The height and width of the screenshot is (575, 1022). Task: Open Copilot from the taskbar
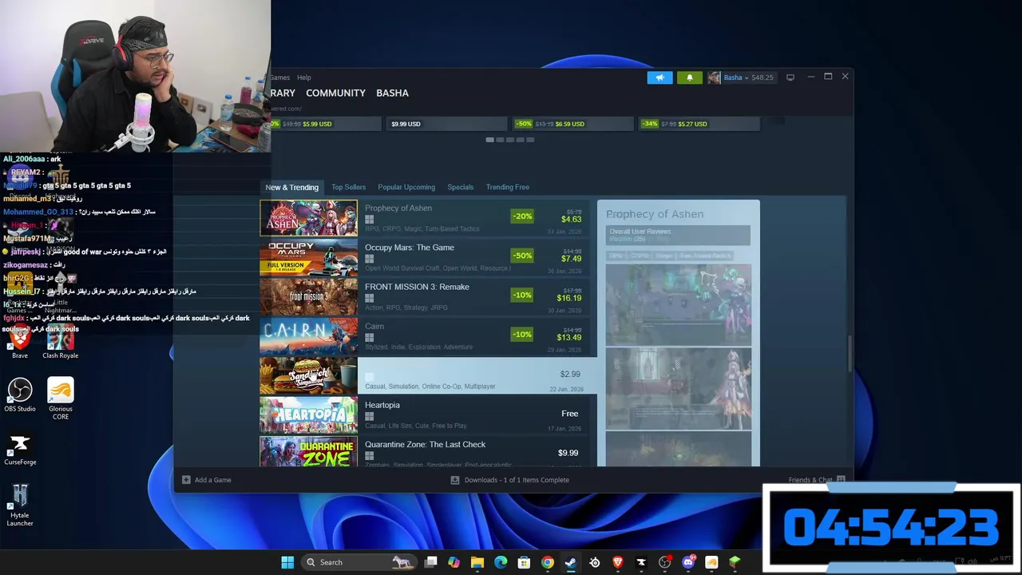click(x=454, y=562)
